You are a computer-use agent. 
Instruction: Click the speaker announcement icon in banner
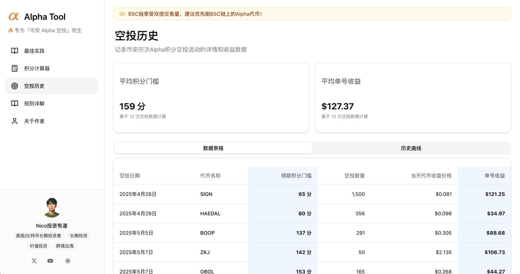tap(122, 14)
